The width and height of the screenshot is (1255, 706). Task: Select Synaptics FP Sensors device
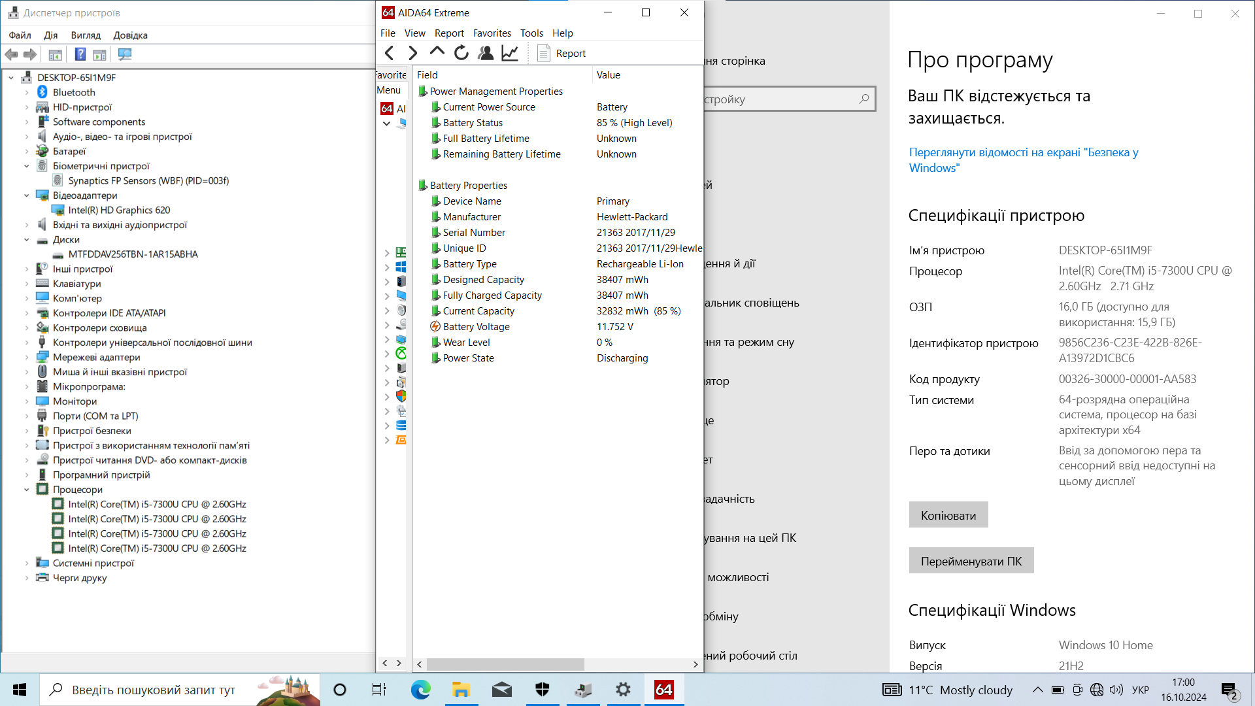point(148,180)
